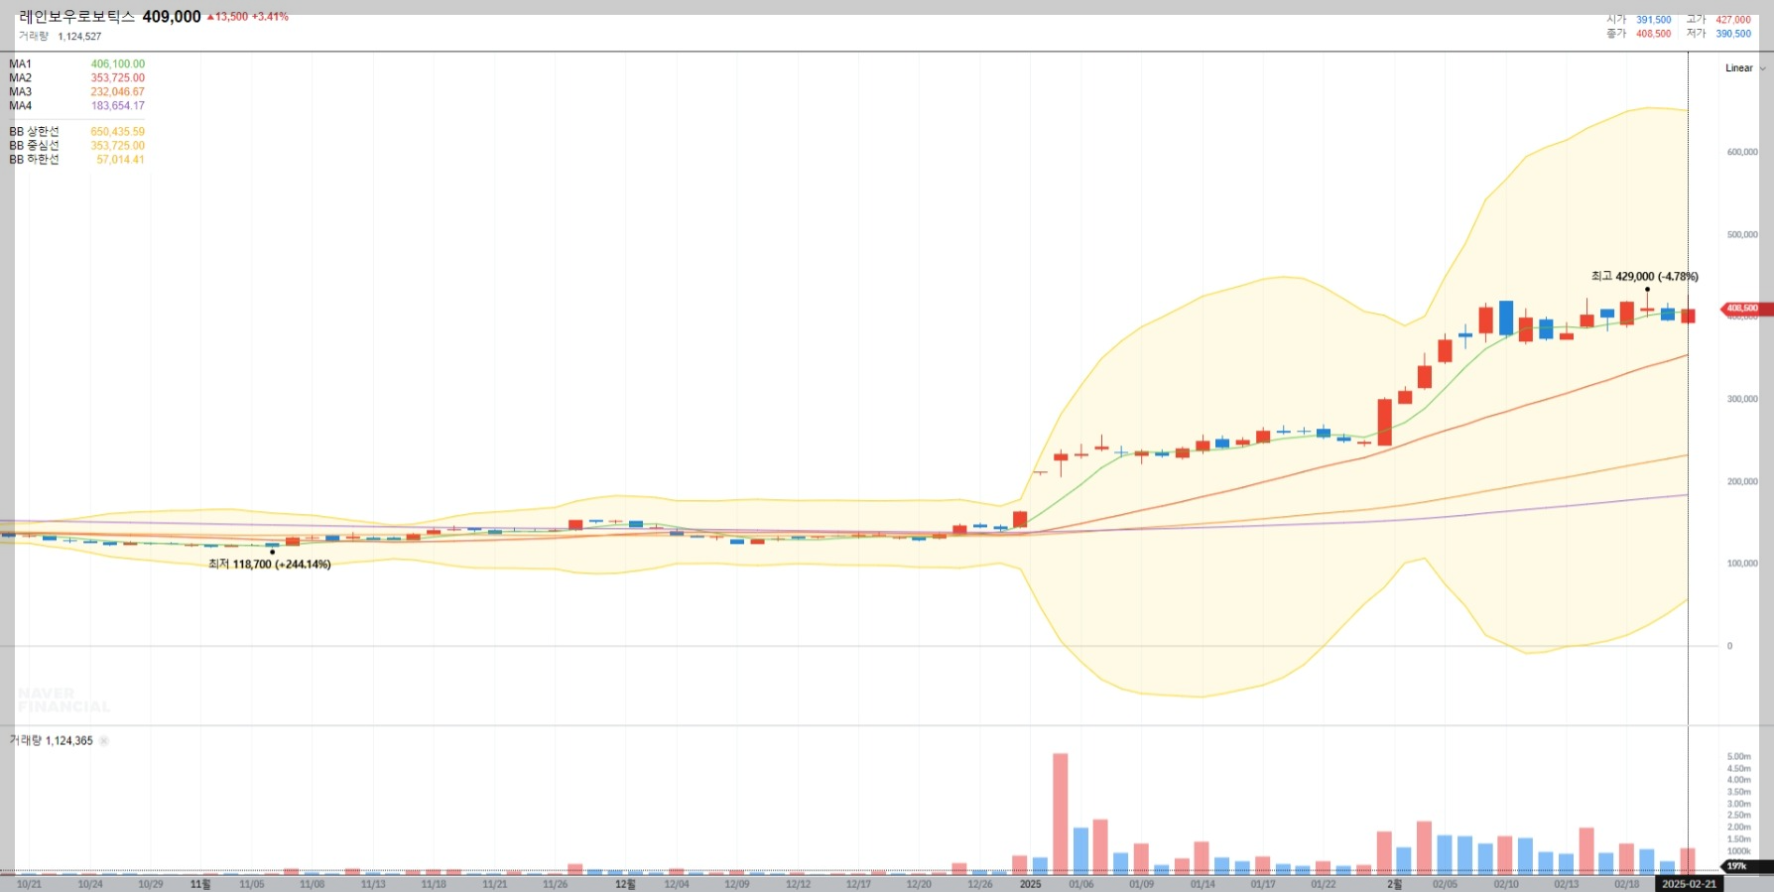This screenshot has width=1774, height=892.
Task: Click the ▲13,500 price change value
Action: pyautogui.click(x=227, y=17)
